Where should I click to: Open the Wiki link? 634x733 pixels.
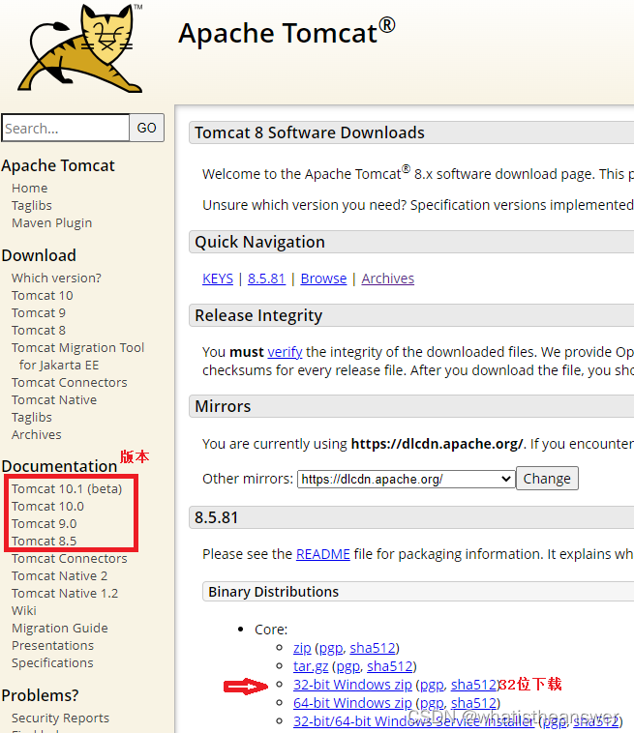coord(24,610)
